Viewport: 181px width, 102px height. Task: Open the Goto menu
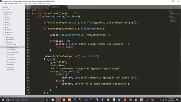(x=25, y=4)
